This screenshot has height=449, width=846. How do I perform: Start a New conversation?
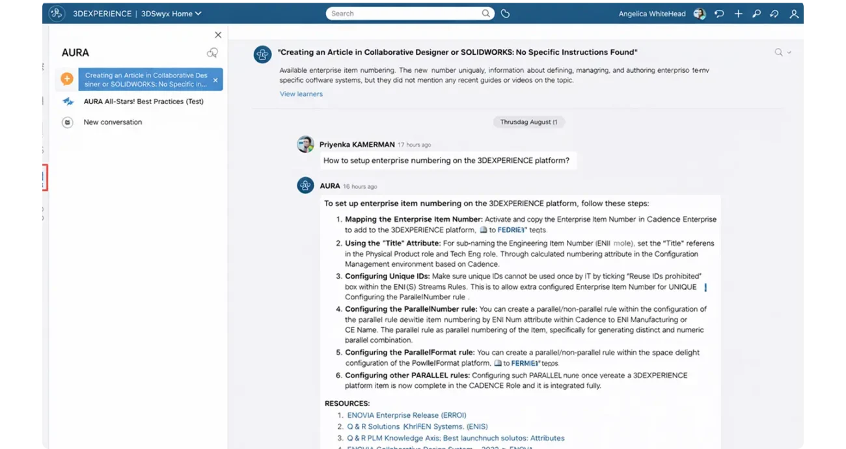(113, 122)
